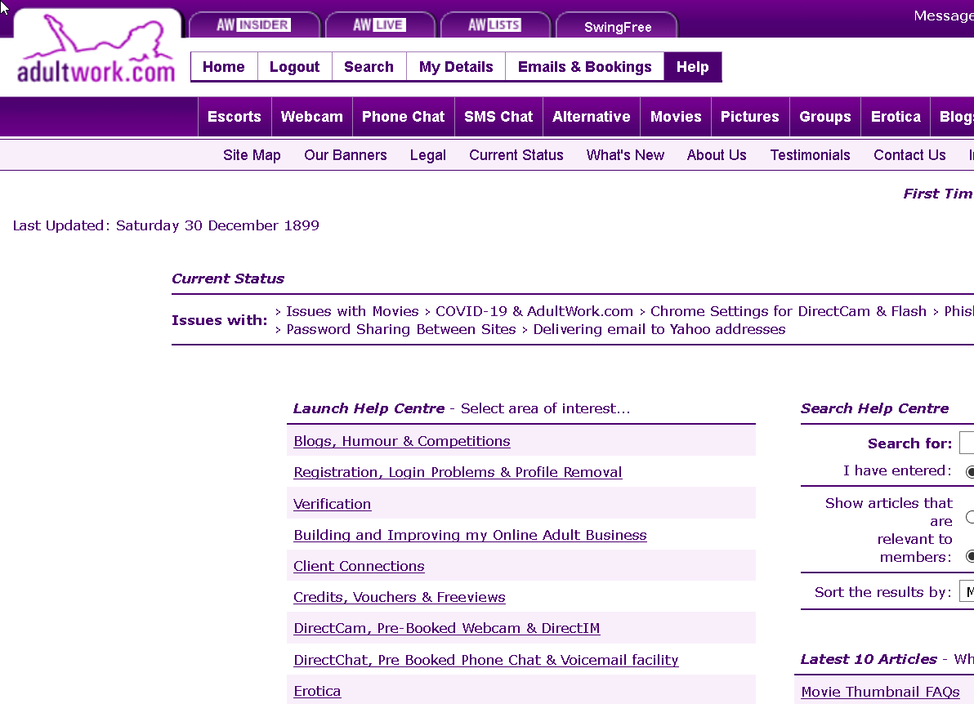Image resolution: width=974 pixels, height=704 pixels.
Task: Open the Client Connections help area
Action: click(359, 566)
